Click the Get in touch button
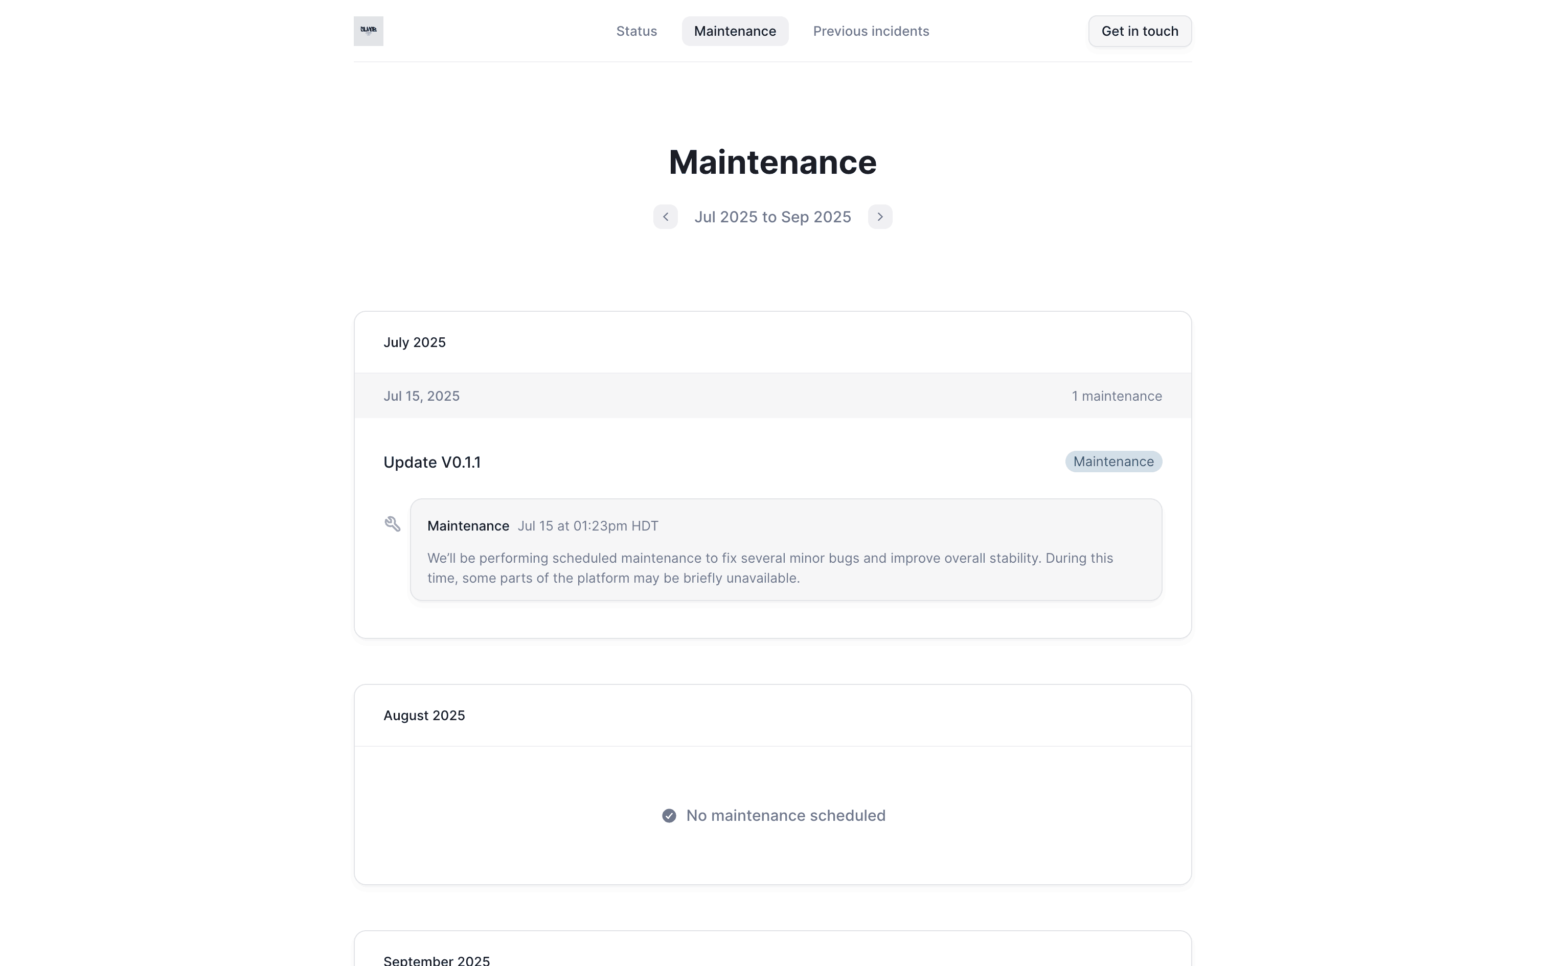The height and width of the screenshot is (966, 1546). click(x=1140, y=31)
